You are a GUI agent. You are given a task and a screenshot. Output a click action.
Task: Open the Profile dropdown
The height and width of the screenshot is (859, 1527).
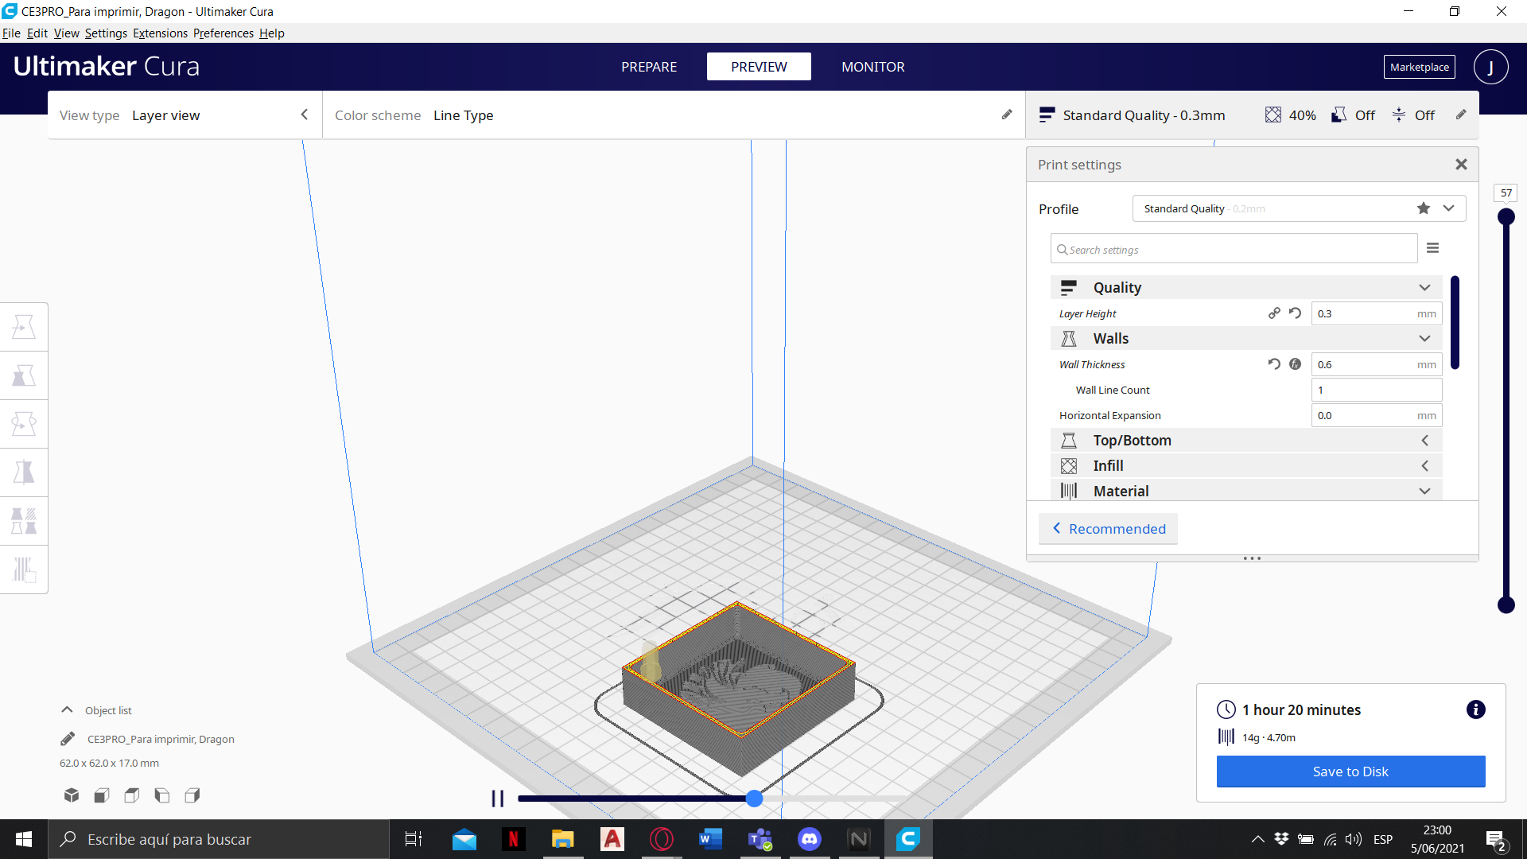point(1299,208)
